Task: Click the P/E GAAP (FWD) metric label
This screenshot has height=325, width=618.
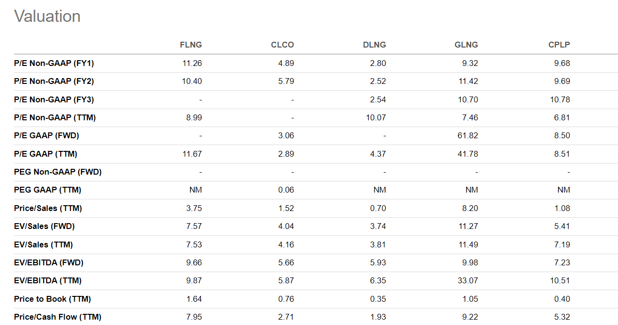Action: pyautogui.click(x=47, y=135)
